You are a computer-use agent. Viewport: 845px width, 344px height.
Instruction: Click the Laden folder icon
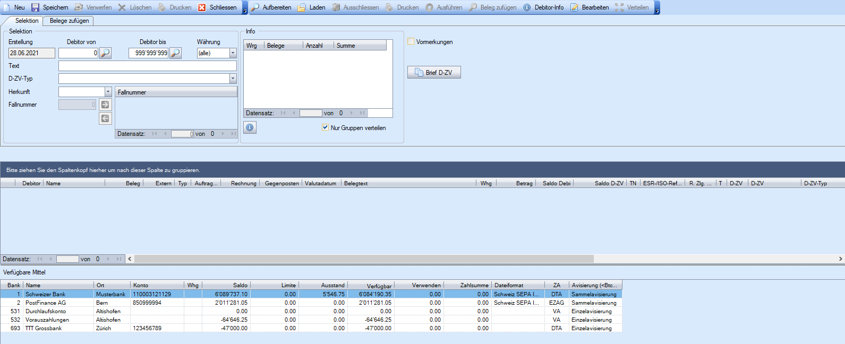point(302,7)
